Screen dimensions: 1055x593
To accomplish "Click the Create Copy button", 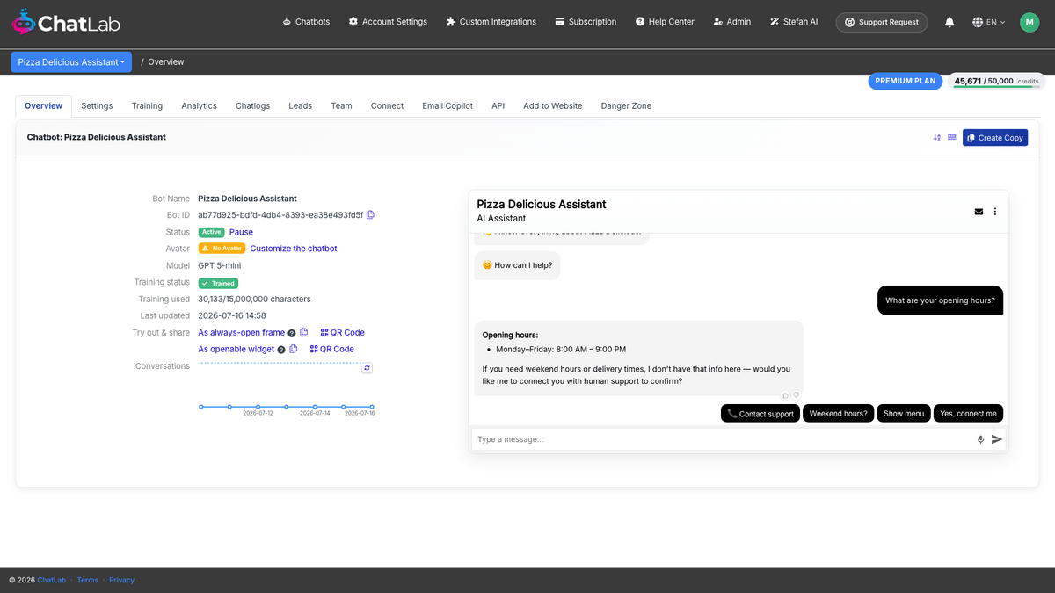I will [994, 138].
